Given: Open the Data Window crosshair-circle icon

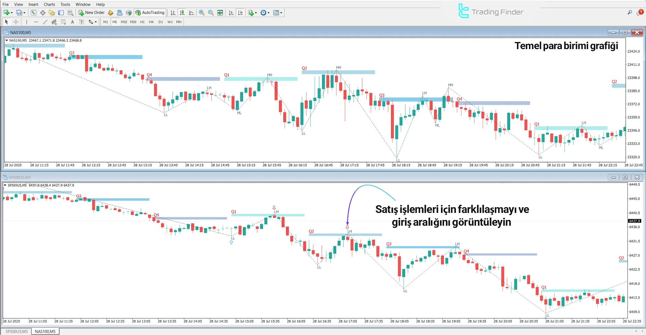Looking at the screenshot, I should coord(43,13).
